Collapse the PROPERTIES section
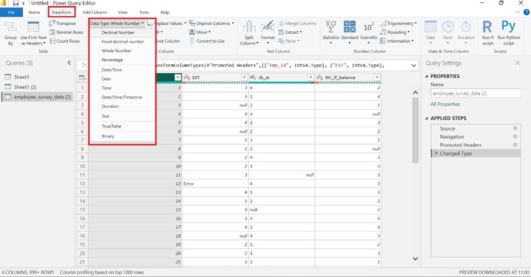531x277 pixels. click(427, 76)
